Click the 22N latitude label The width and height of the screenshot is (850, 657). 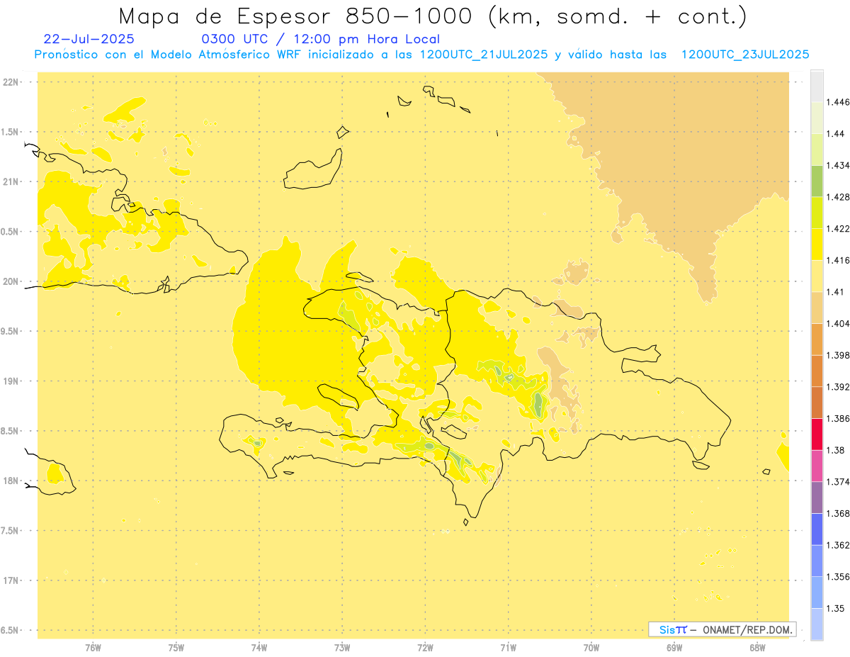coord(11,82)
